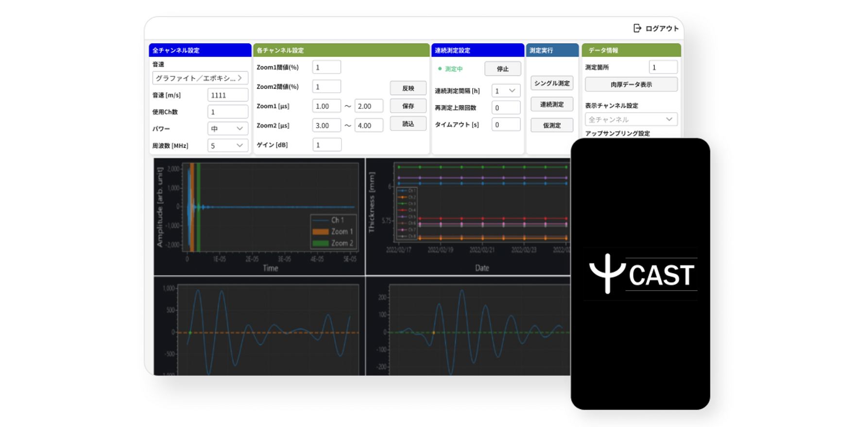
Task: Click the CAST logo on the phone screen
Action: pyautogui.click(x=642, y=274)
